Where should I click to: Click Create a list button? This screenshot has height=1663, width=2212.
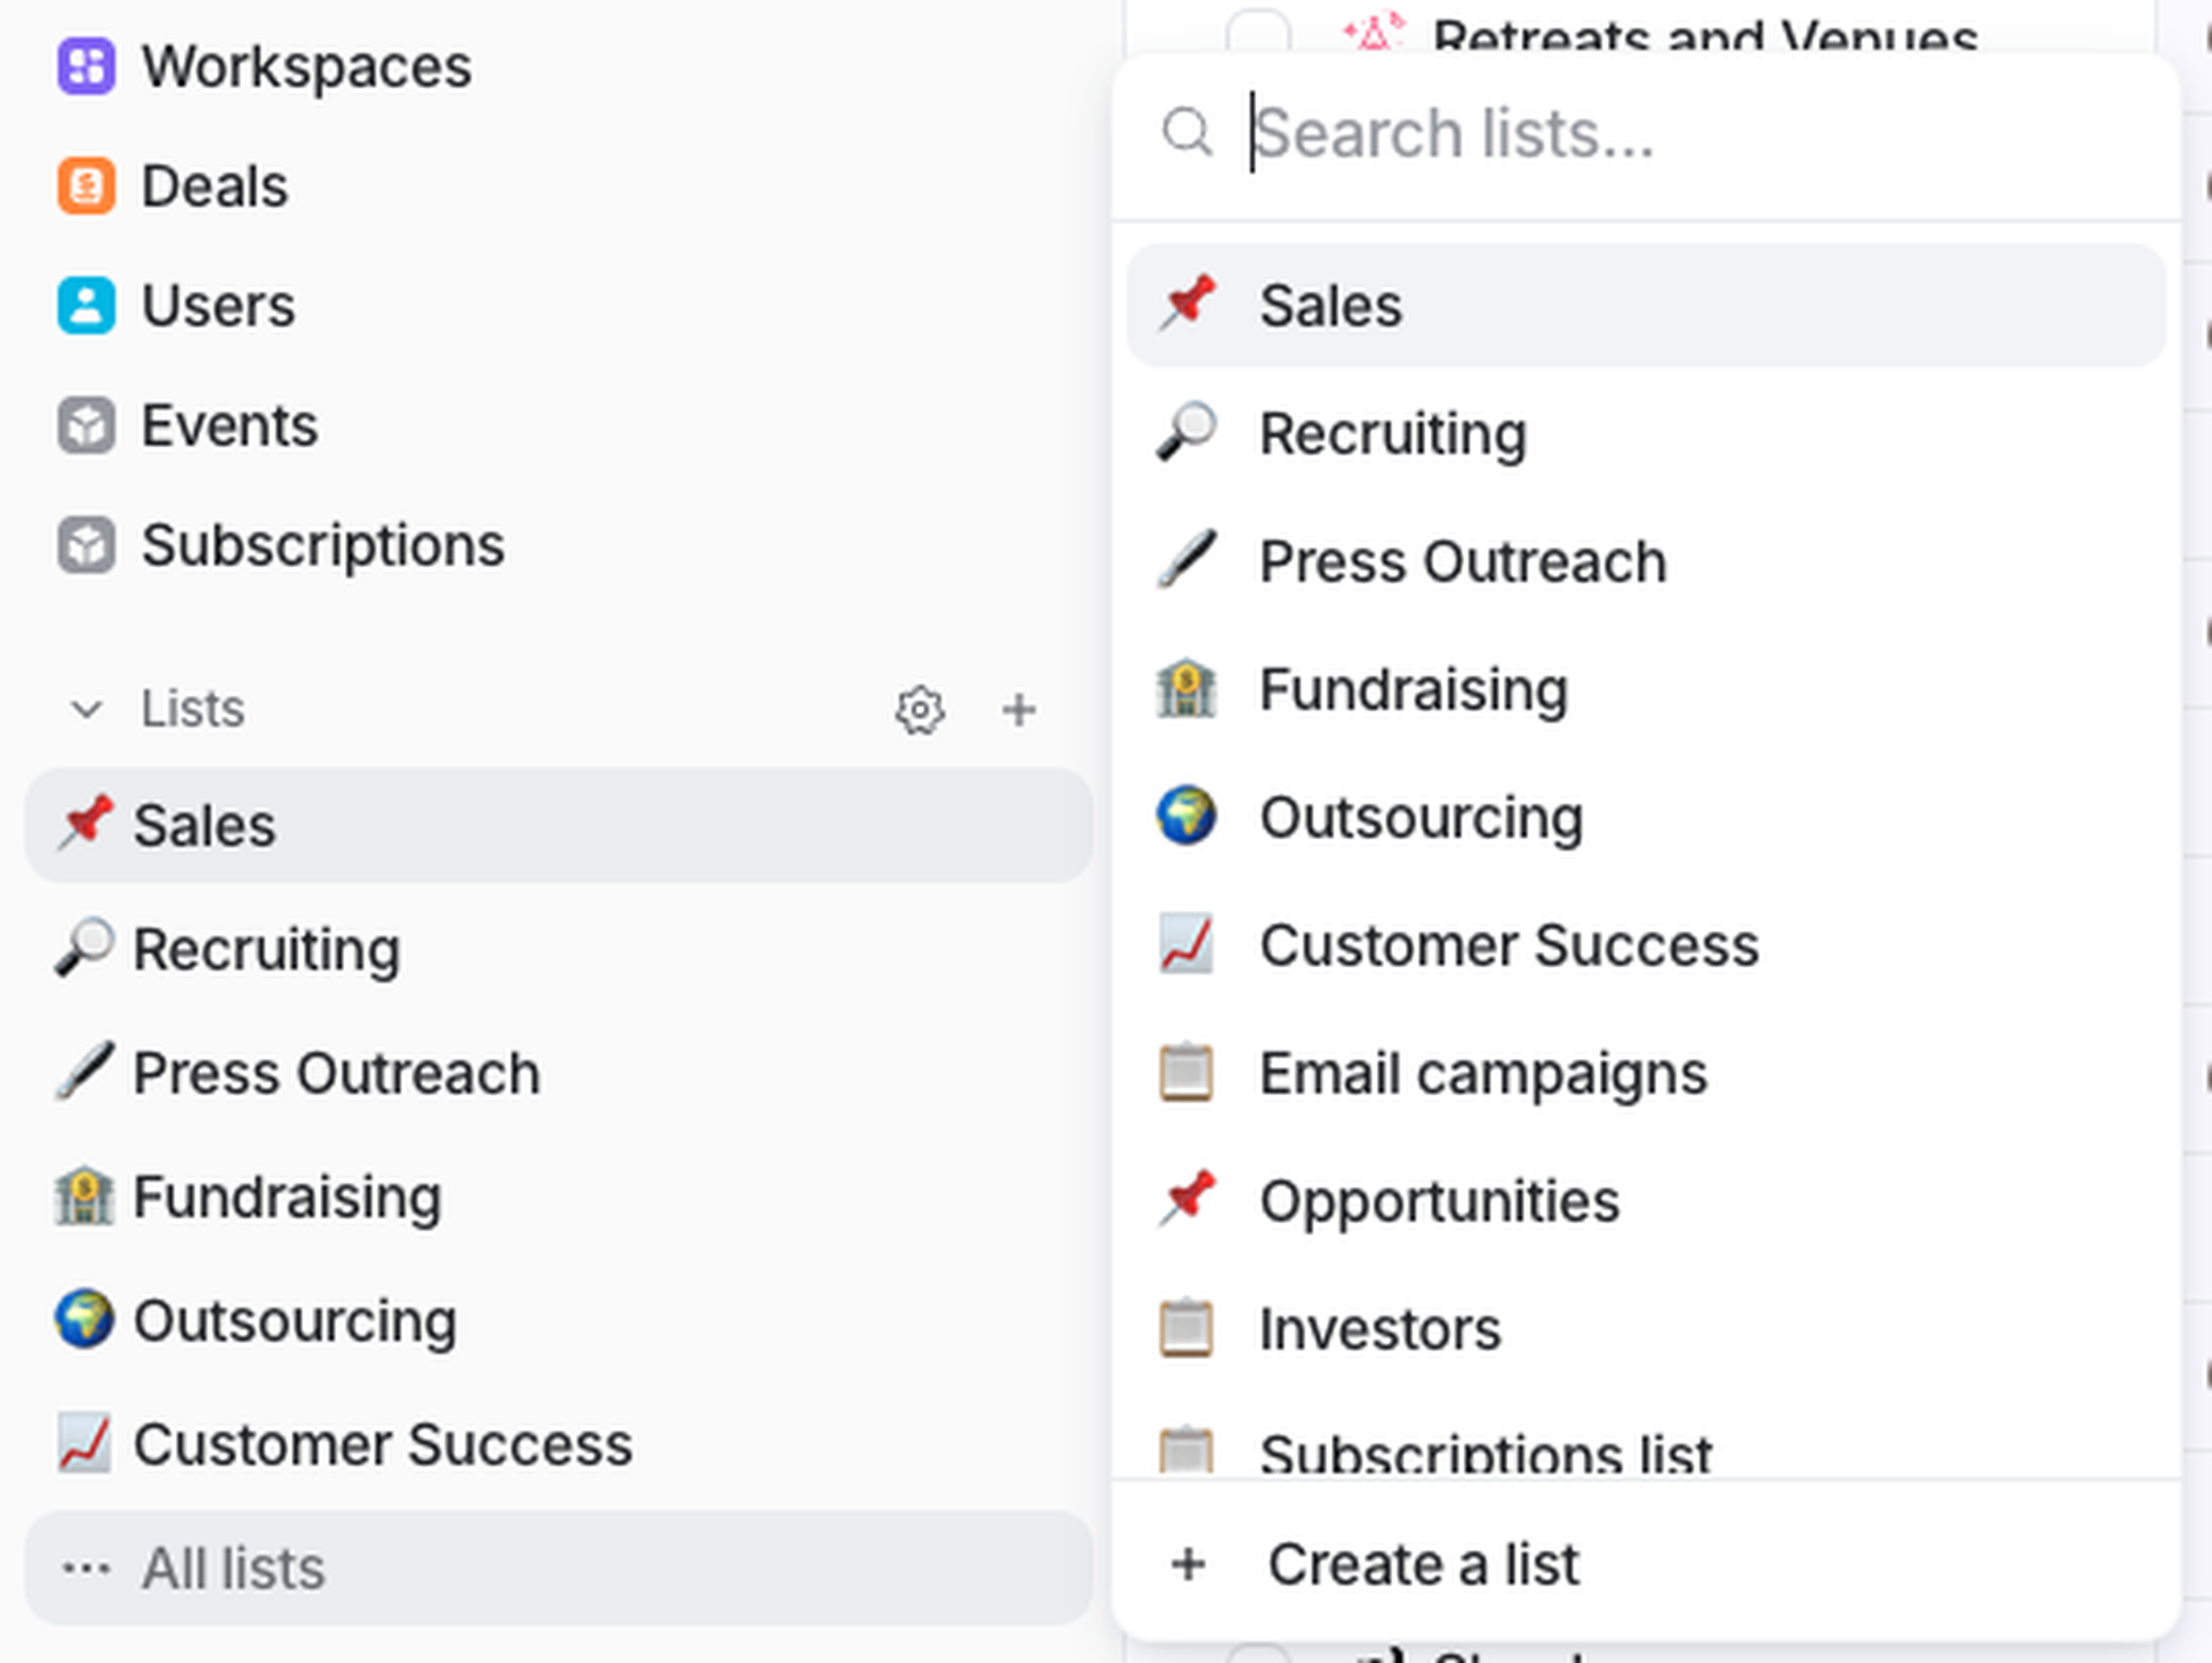(x=1422, y=1564)
